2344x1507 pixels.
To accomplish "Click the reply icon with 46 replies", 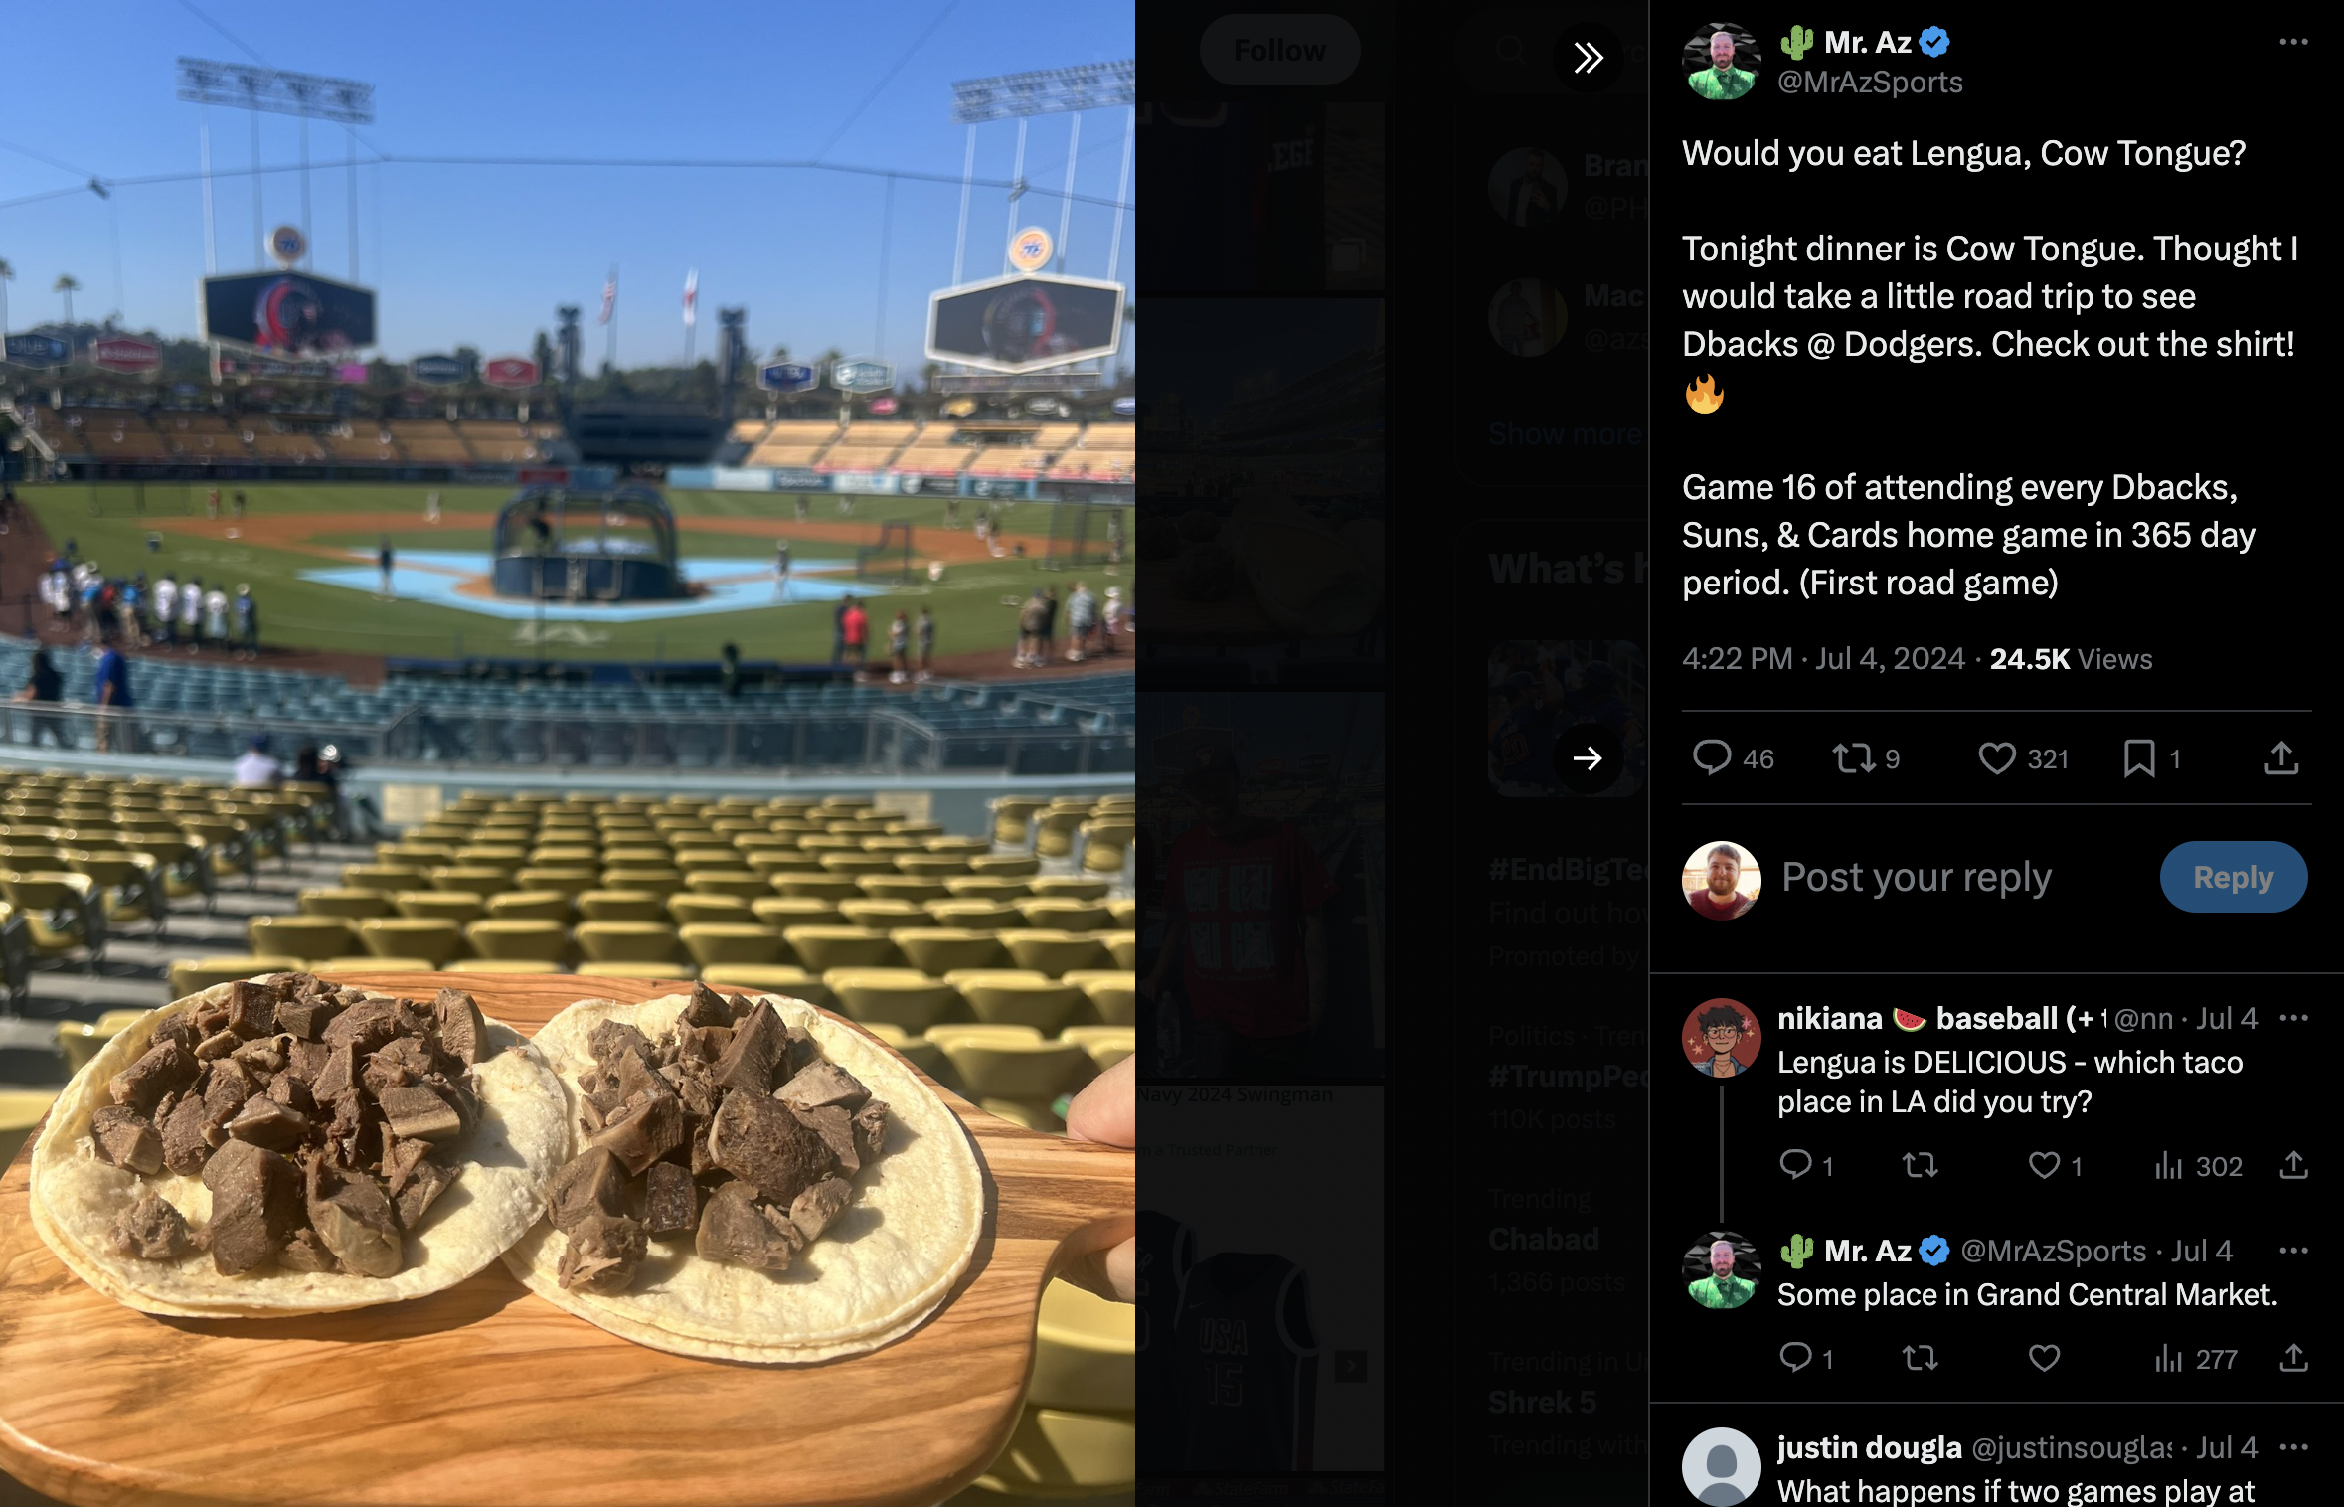I will [1712, 758].
